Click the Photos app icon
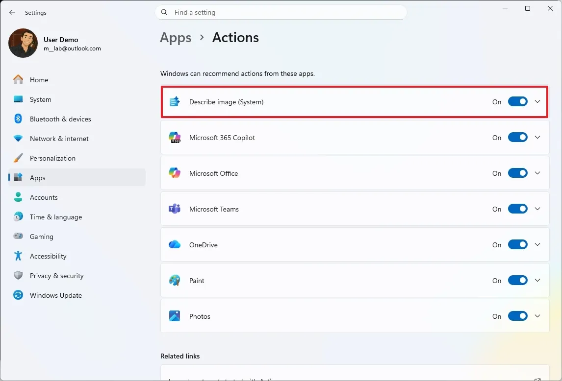The width and height of the screenshot is (562, 381). pos(175,316)
